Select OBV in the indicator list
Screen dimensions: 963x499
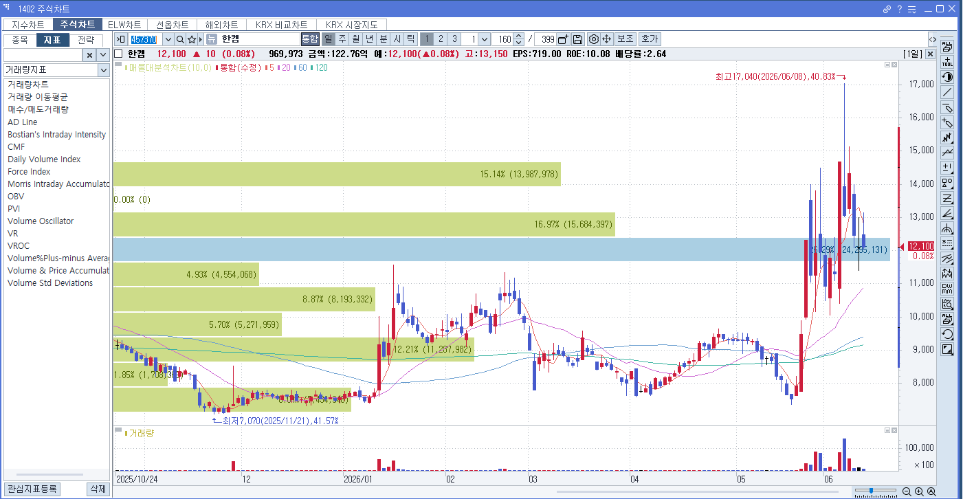point(16,197)
